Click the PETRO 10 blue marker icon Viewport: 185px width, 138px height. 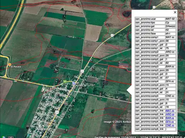pyautogui.click(x=74, y=84)
